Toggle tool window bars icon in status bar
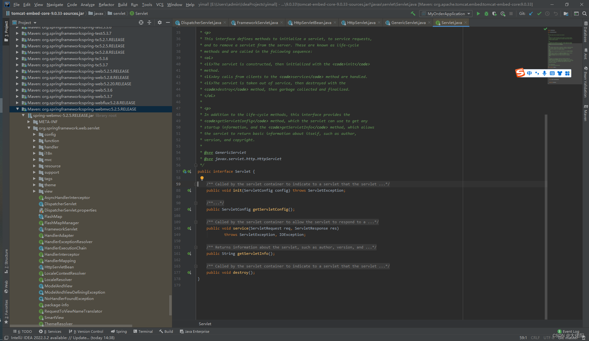589x341 pixels. pyautogui.click(x=6, y=338)
